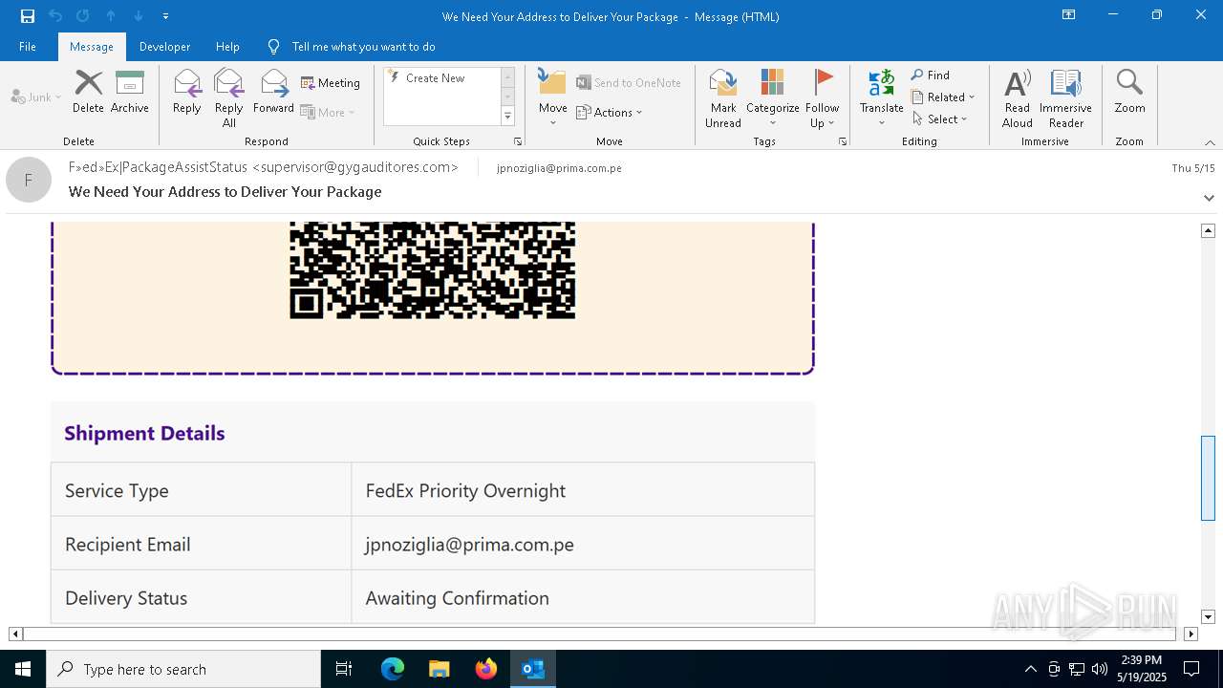Click sender address supervisor@gygauditores.com
This screenshot has width=1223, height=688.
pyautogui.click(x=354, y=167)
